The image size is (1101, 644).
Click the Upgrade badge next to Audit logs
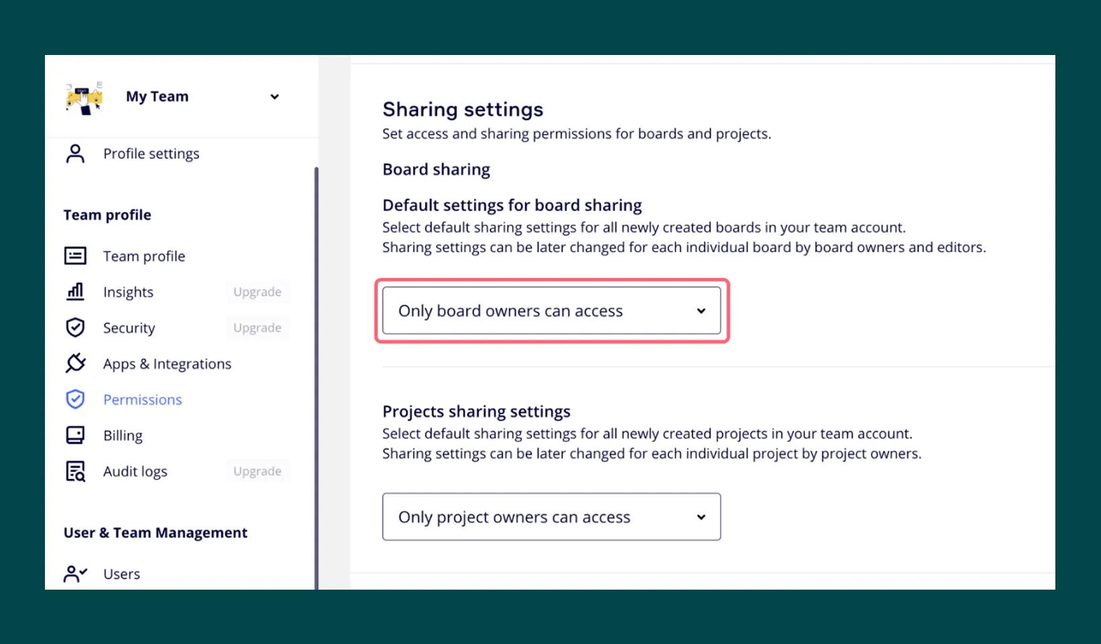point(257,472)
